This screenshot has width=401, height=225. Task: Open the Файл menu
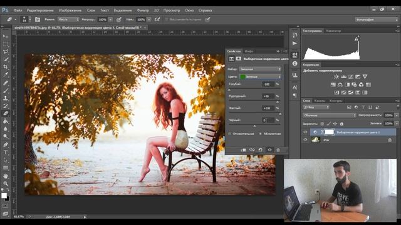click(18, 11)
